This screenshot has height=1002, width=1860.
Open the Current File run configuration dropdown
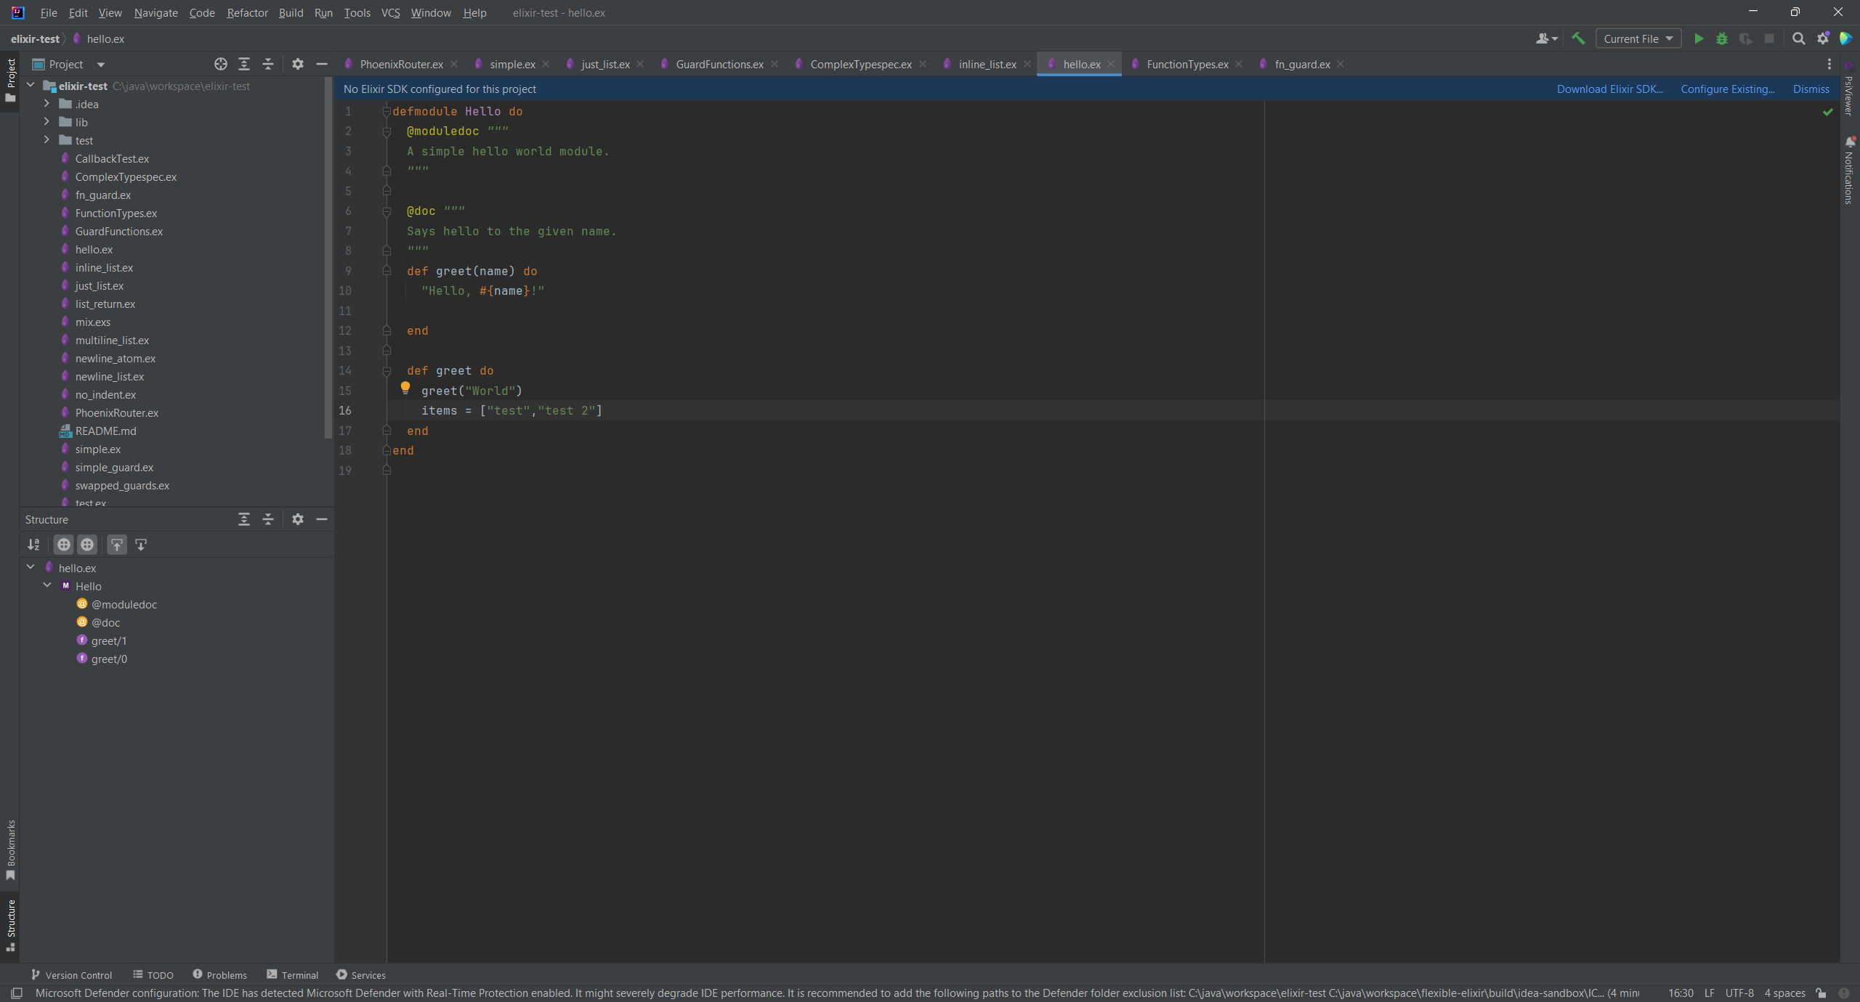(1638, 38)
